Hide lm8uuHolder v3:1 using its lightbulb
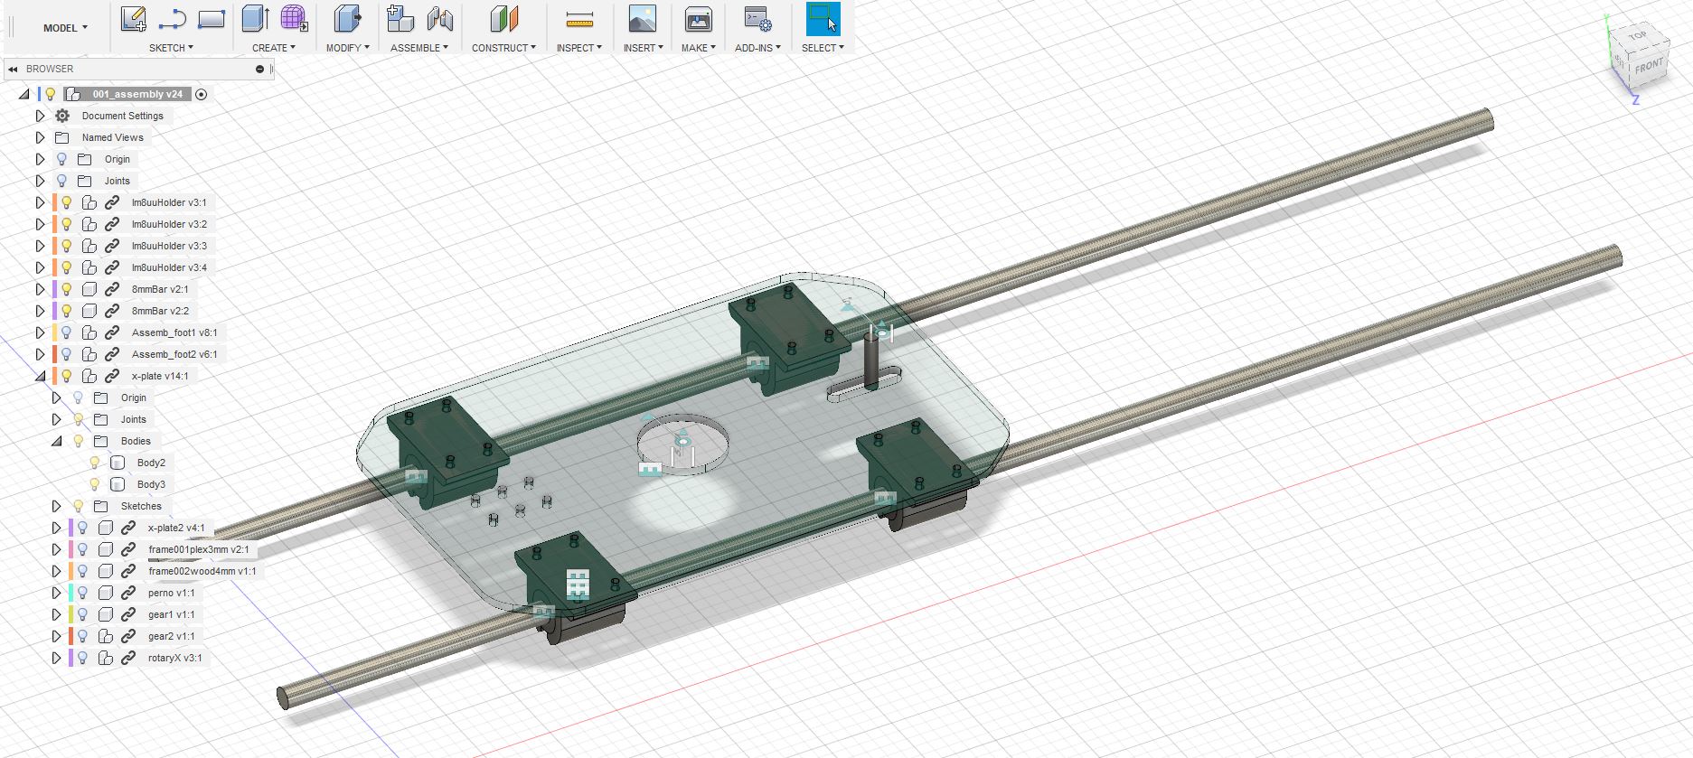The height and width of the screenshot is (758, 1693). [67, 202]
